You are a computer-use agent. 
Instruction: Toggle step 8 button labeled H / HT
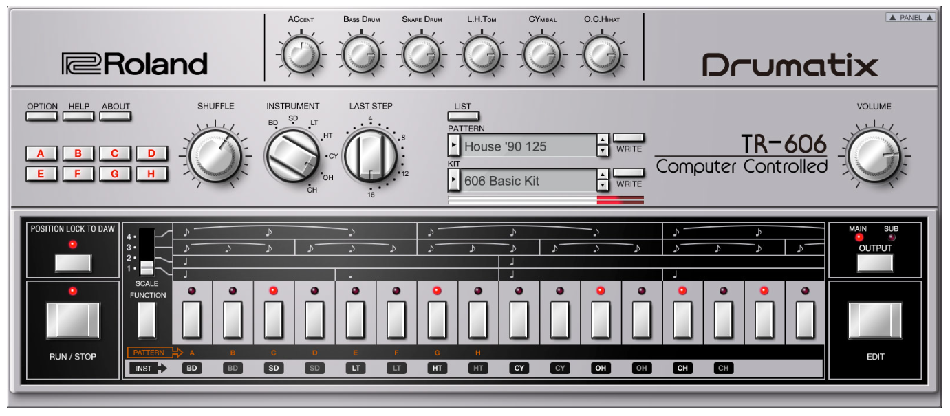(x=478, y=319)
